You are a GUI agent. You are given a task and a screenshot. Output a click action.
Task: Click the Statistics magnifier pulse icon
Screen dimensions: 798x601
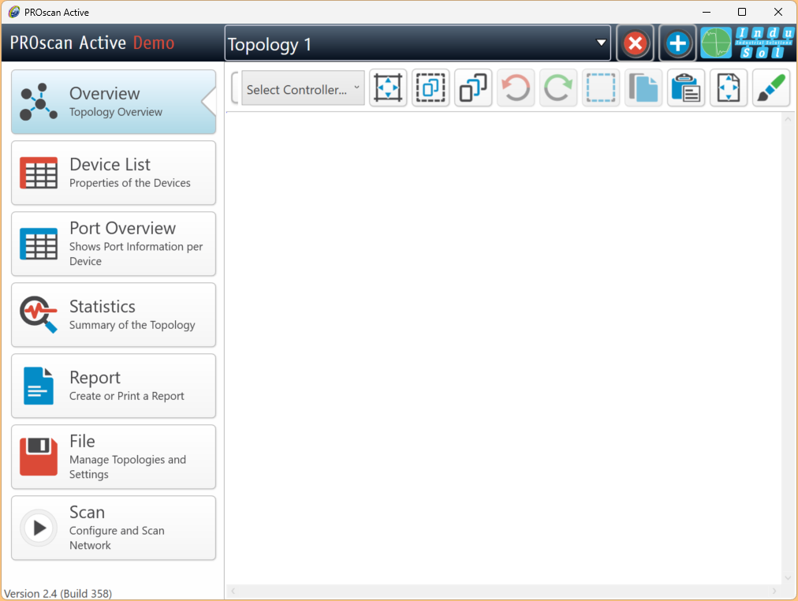click(39, 315)
